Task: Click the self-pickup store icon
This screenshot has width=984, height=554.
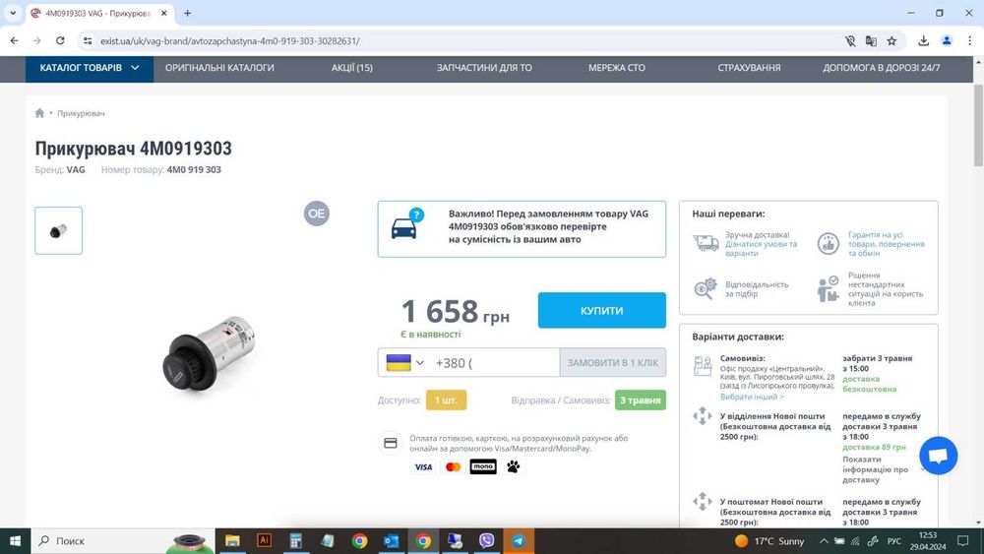Action: click(703, 365)
